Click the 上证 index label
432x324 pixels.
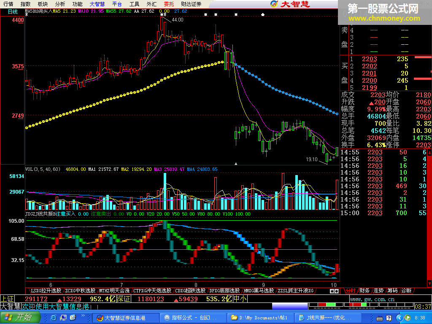point(7,299)
